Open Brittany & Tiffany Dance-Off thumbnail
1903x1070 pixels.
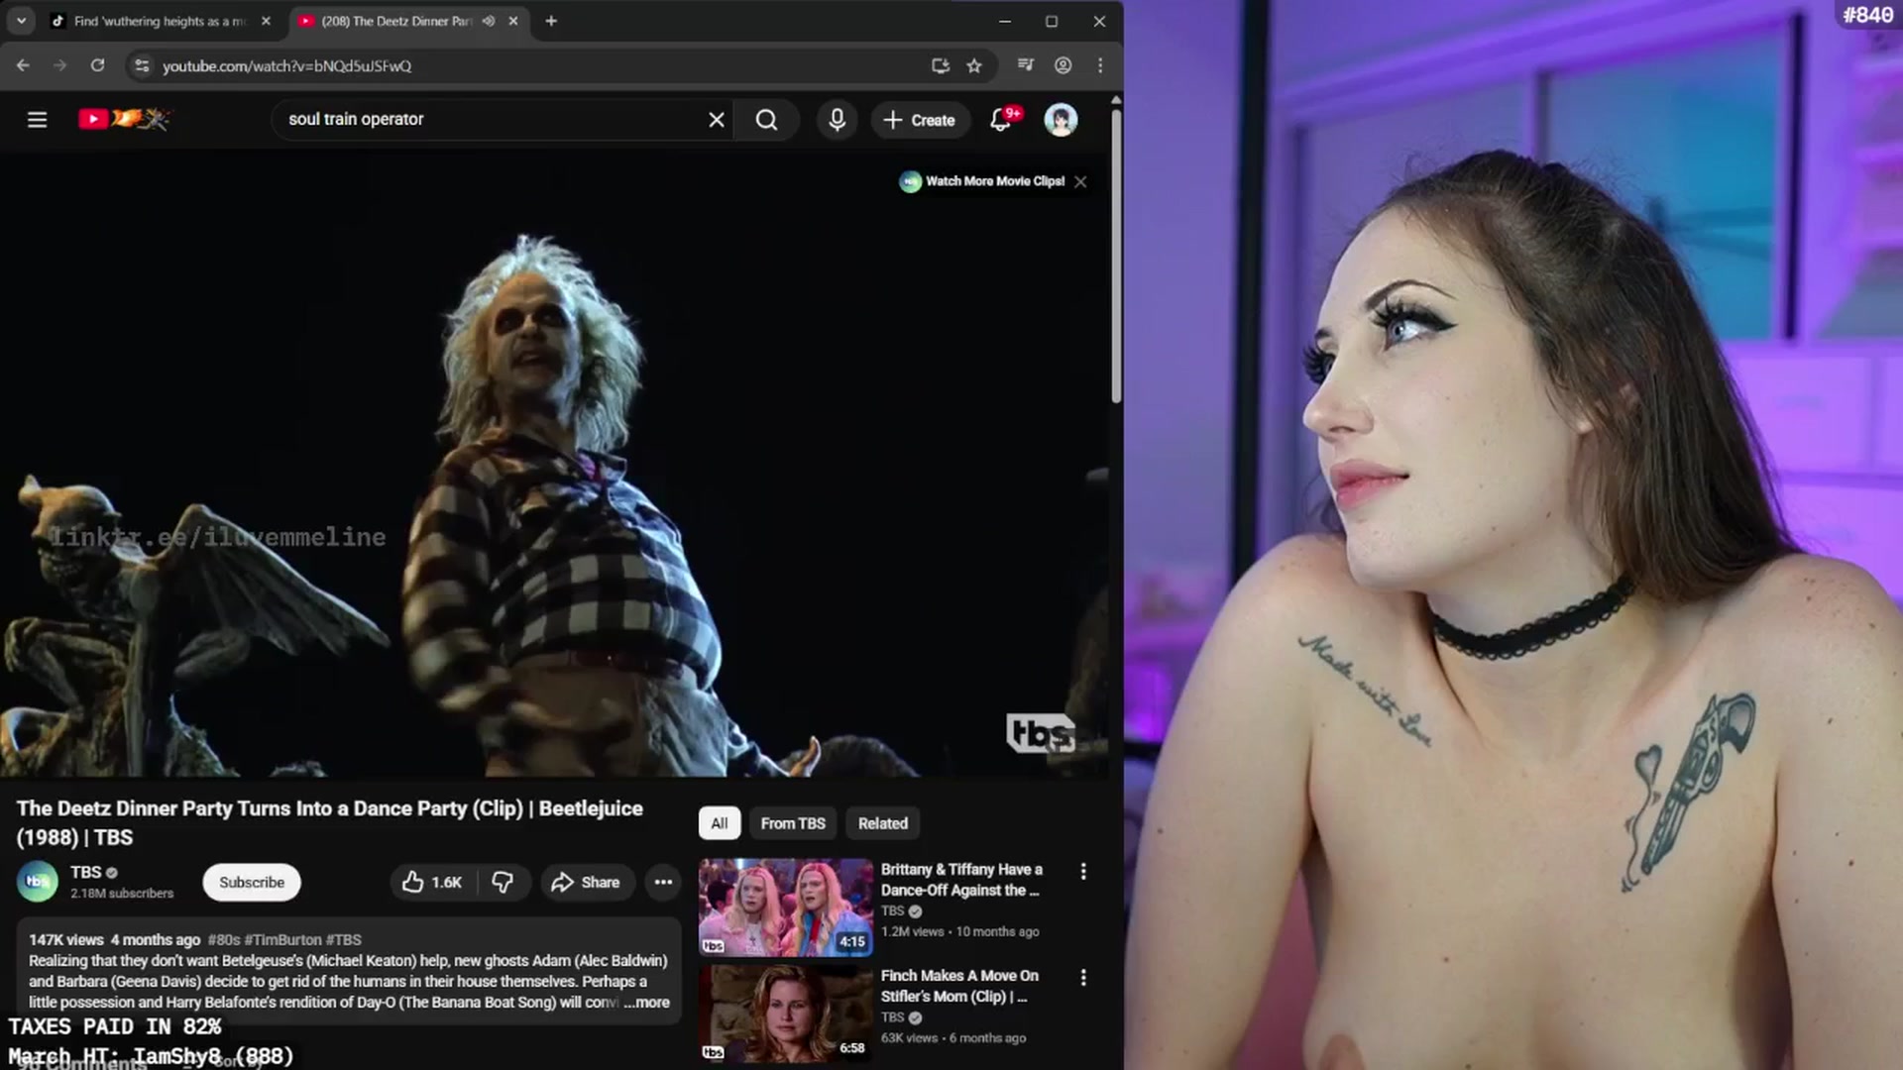click(786, 907)
